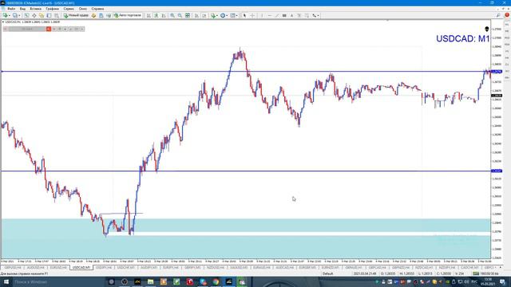Open the Справка menu
Image resolution: width=511 pixels, height=287 pixels.
[97, 9]
